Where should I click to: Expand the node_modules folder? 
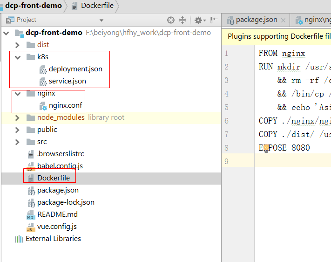[17, 118]
